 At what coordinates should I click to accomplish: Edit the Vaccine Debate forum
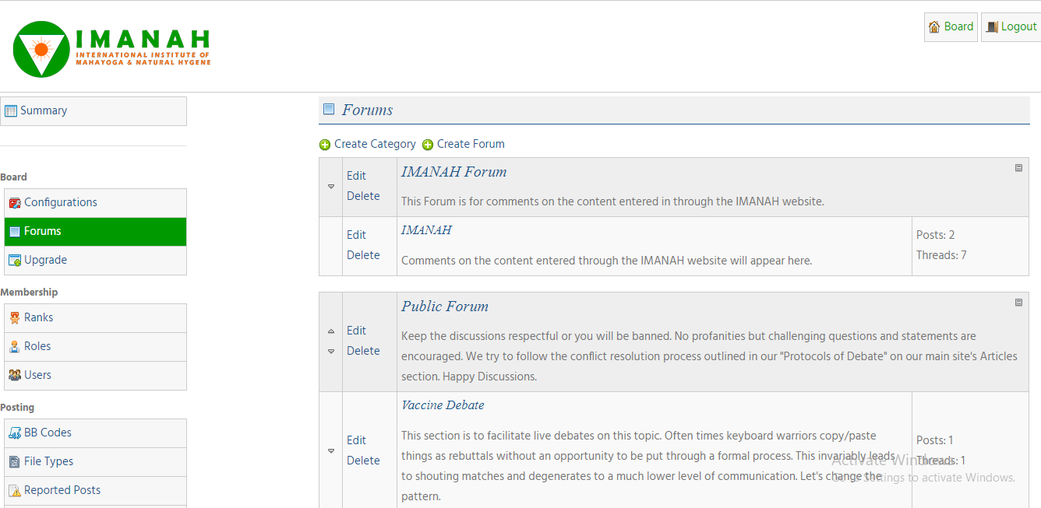(x=356, y=440)
